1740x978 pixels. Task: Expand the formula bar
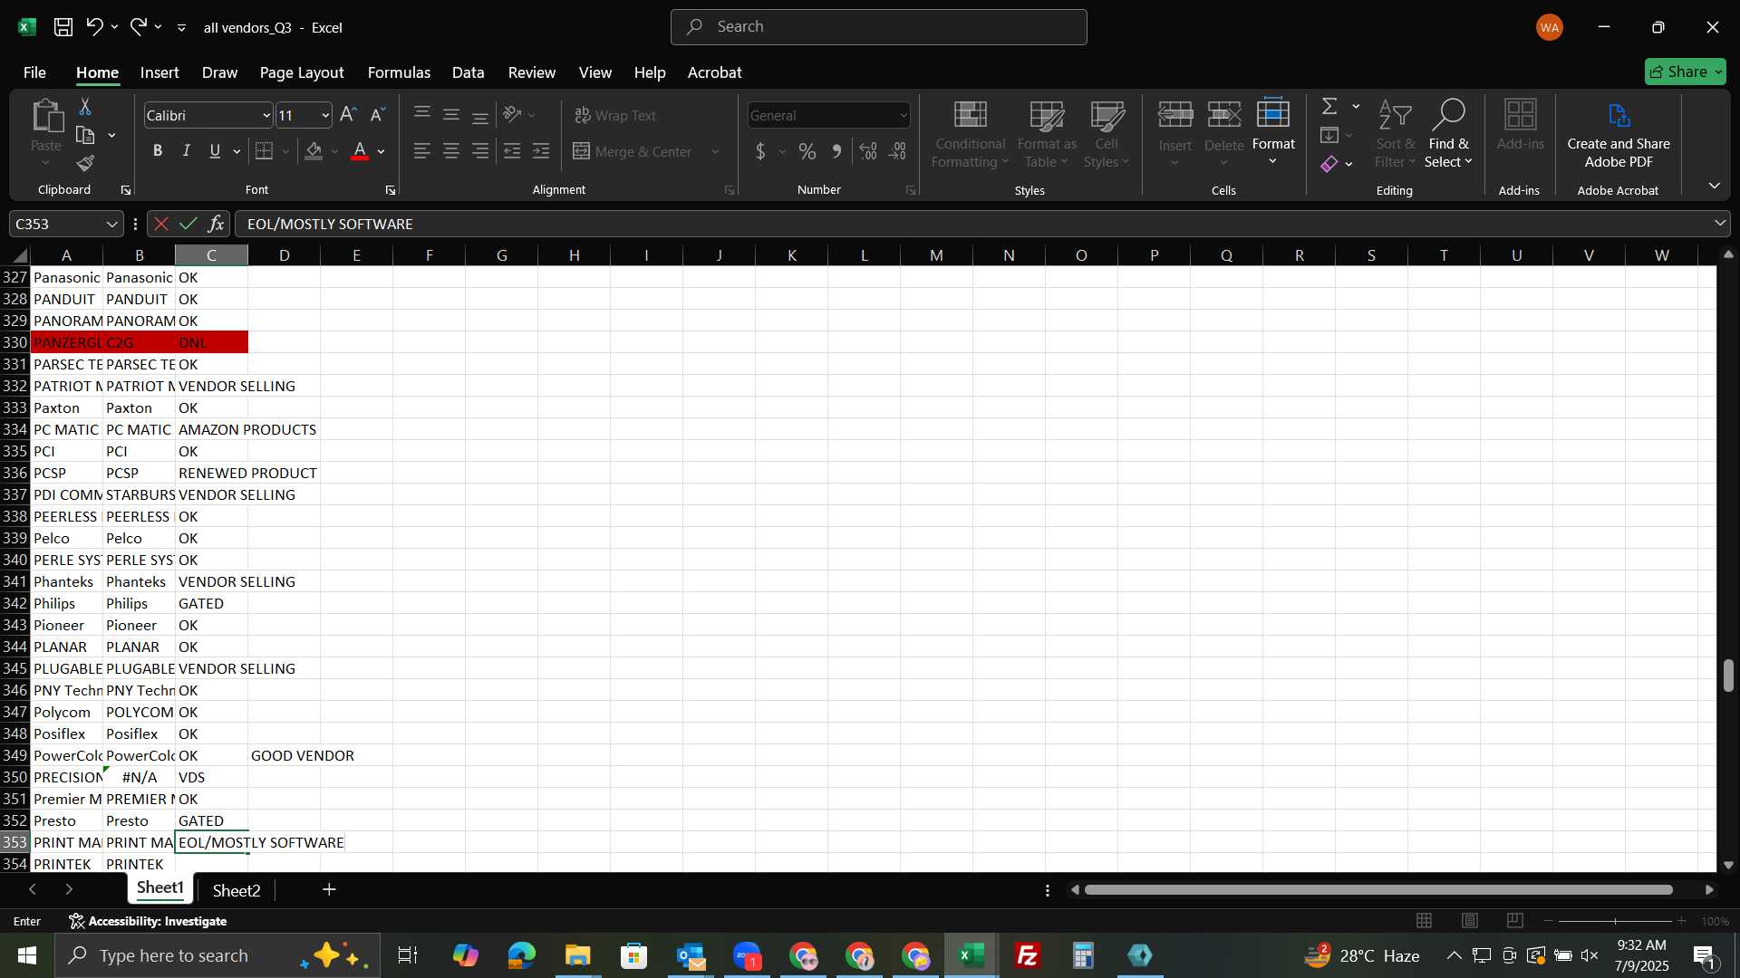(1720, 224)
